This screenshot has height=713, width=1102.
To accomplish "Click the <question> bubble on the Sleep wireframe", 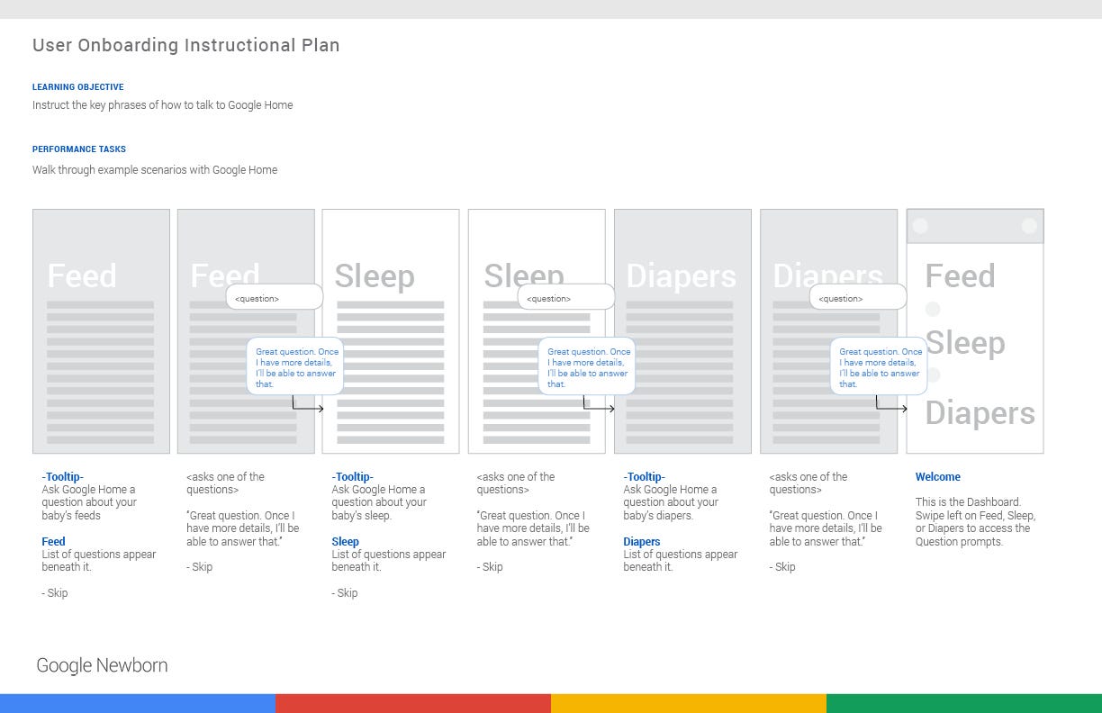I will (x=565, y=297).
